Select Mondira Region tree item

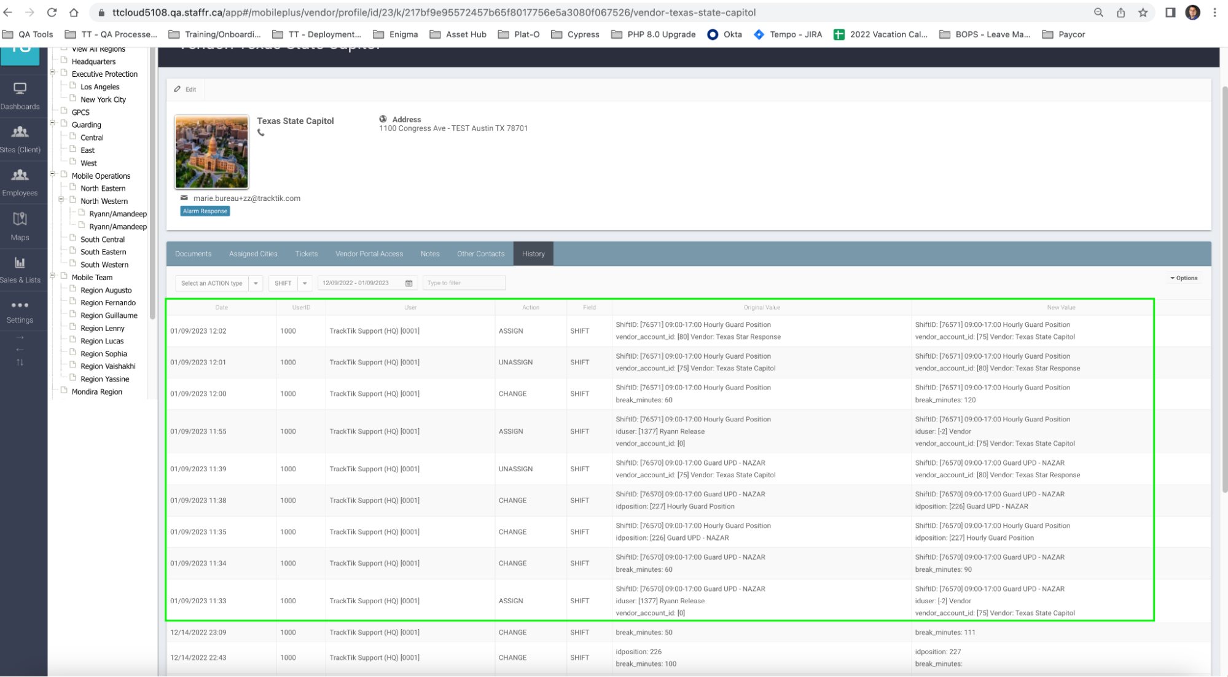96,392
